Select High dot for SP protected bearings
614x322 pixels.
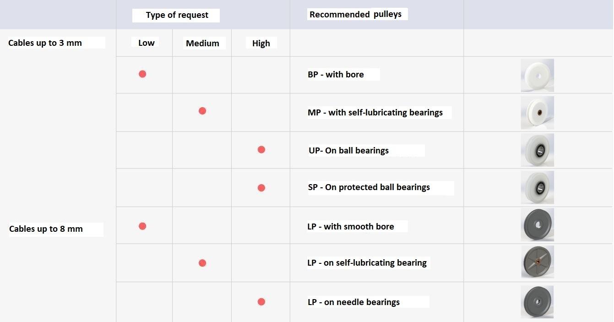click(x=261, y=188)
